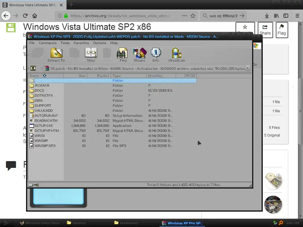Open the Help menu in WinRAR
Image resolution: width=303 pixels, height=227 pixels.
coord(114,43)
